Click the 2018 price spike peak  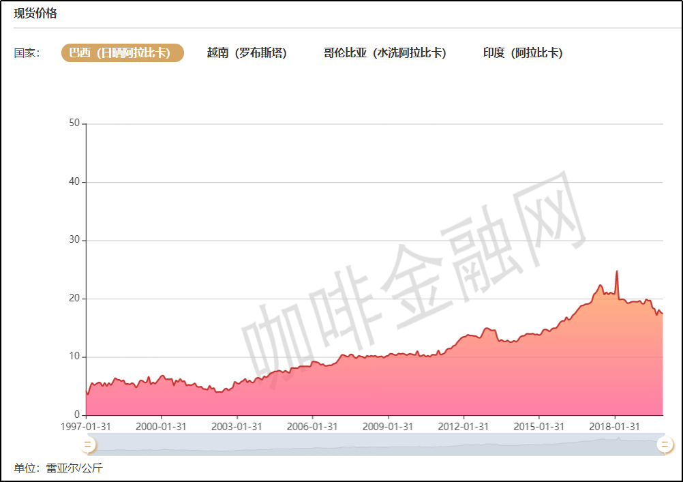click(617, 271)
